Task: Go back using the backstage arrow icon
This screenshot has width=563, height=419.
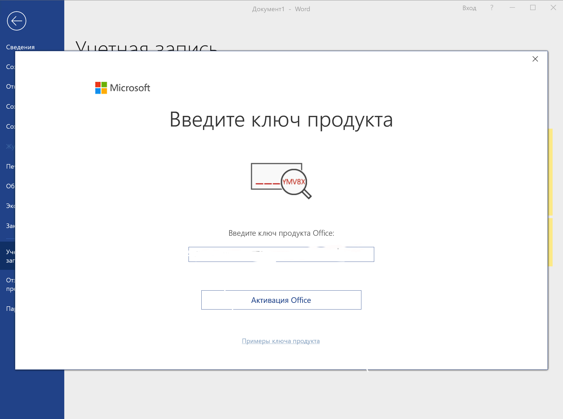Action: (x=17, y=21)
